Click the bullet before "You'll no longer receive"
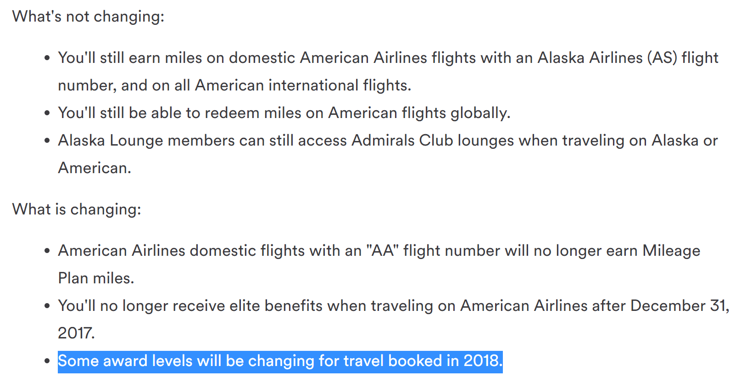 [x=47, y=306]
